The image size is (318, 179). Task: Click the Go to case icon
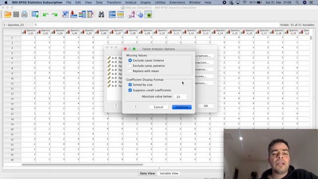[x=65, y=14]
